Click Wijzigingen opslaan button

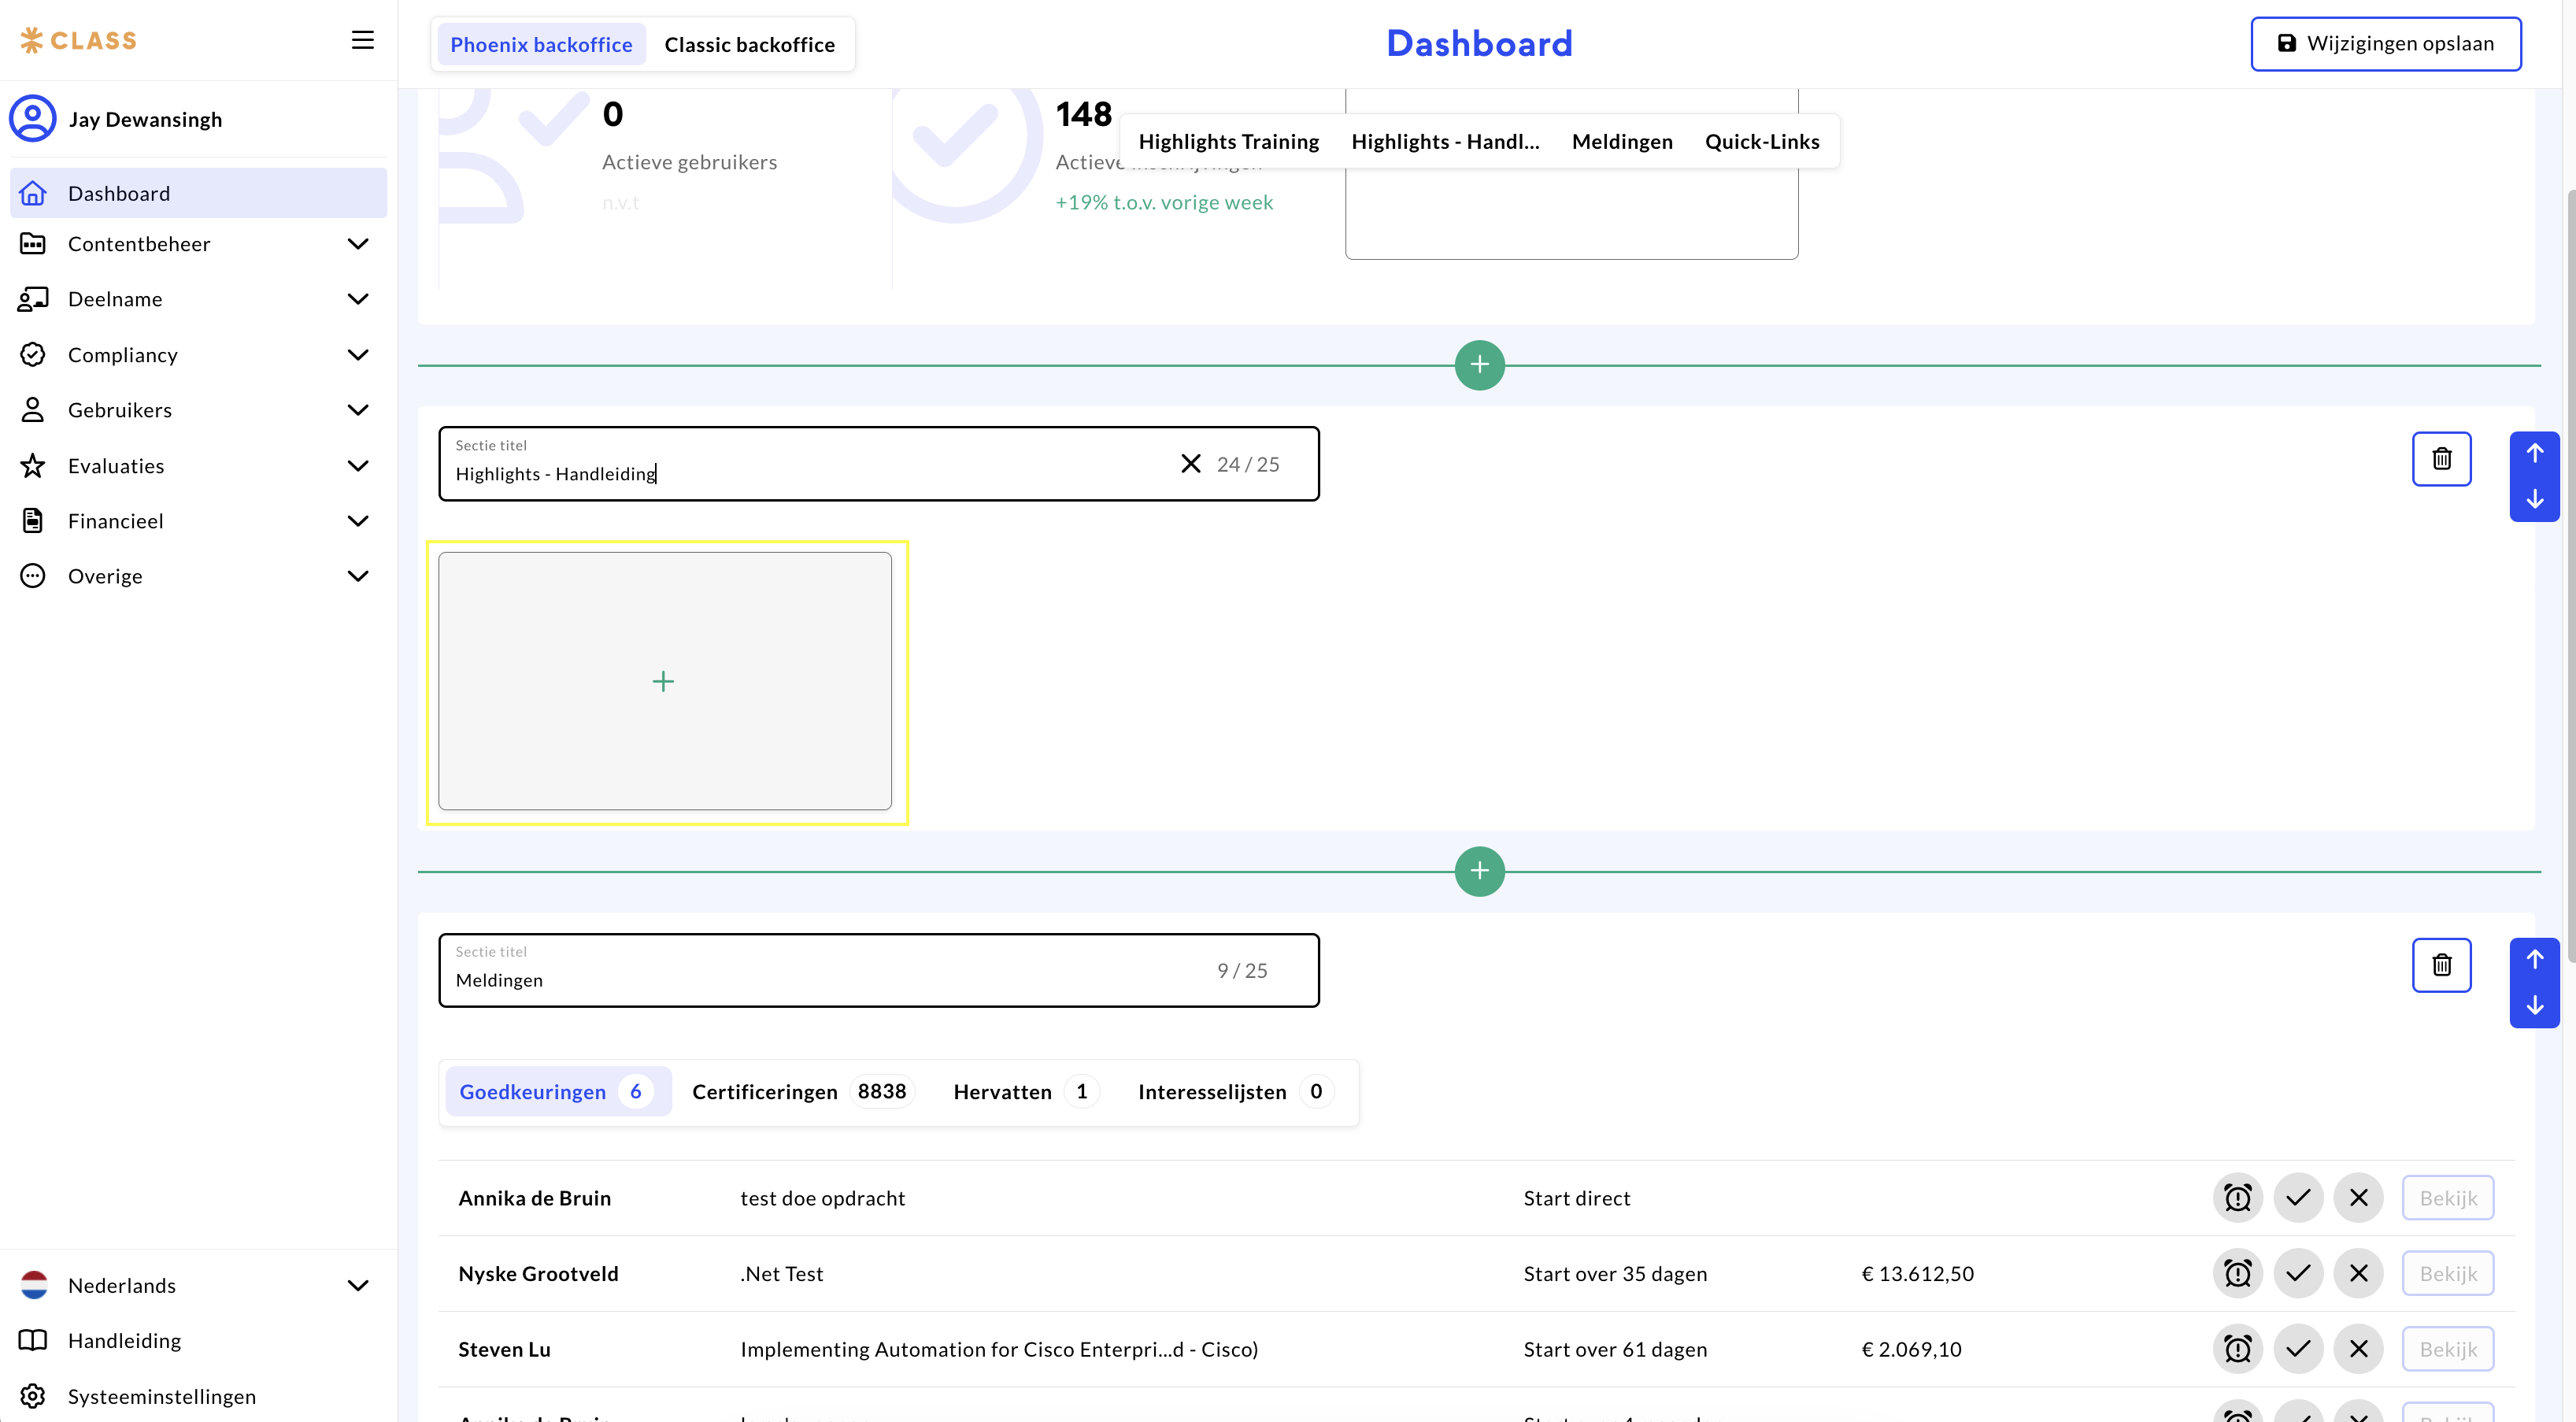pyautogui.click(x=2385, y=44)
